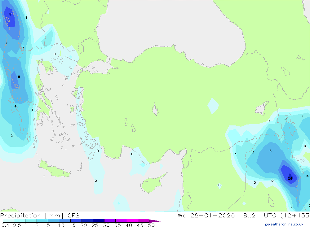This screenshot has width=310, height=227.
Task: Open the weatheronline.co.uk copyright link
Action: [x=284, y=224]
